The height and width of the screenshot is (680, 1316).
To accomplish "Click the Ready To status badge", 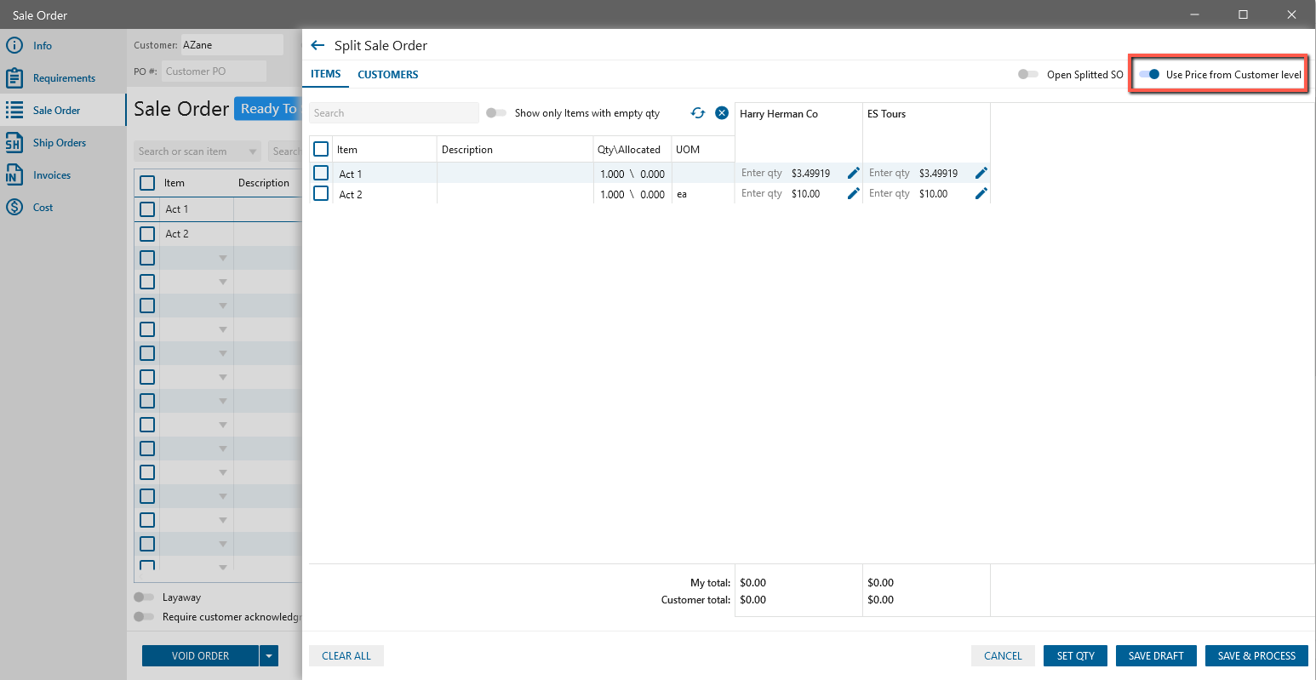I will pyautogui.click(x=268, y=108).
